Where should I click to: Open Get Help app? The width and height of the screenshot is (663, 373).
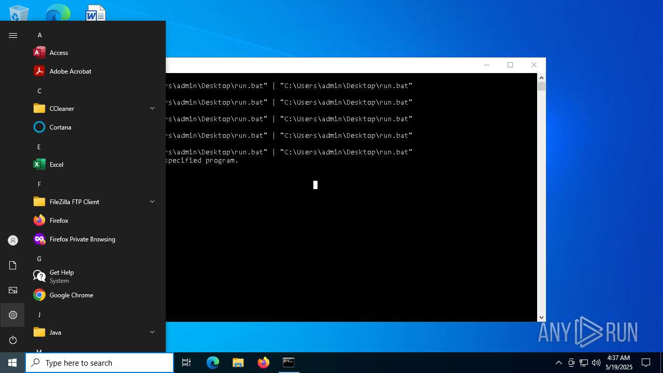95,277
